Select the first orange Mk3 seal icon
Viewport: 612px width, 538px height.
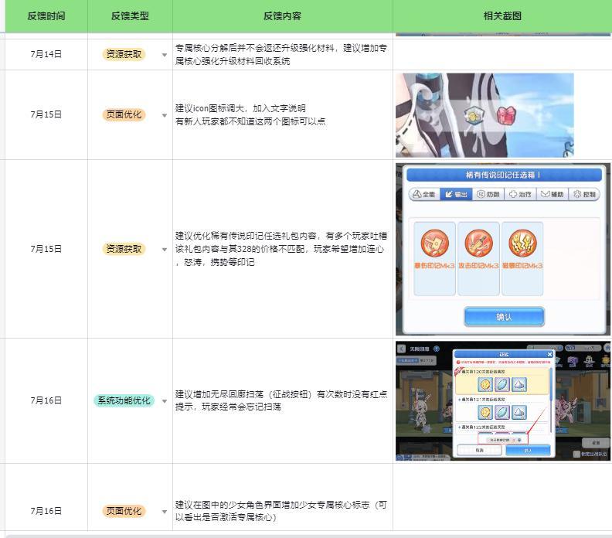point(434,243)
